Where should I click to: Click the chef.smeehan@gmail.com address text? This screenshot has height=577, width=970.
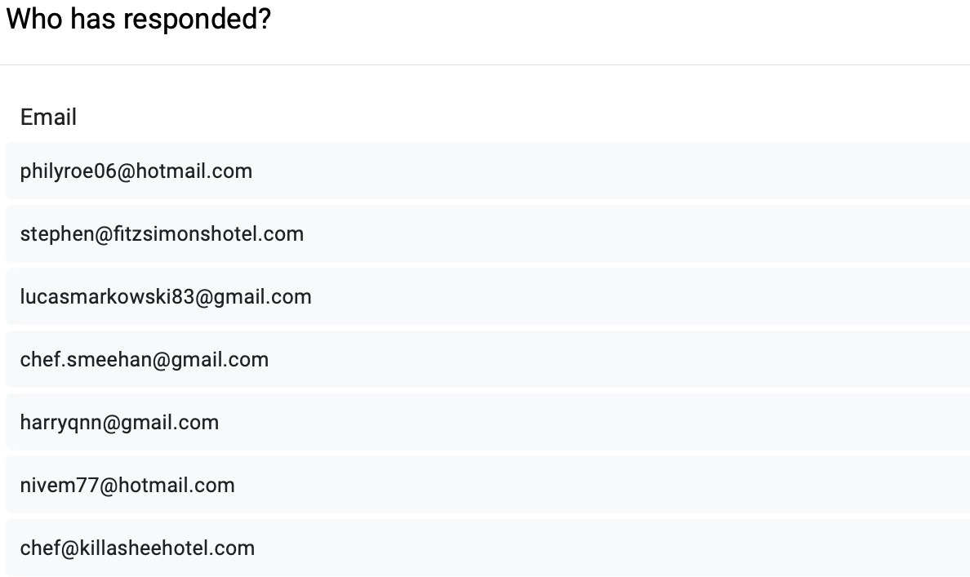click(x=145, y=360)
